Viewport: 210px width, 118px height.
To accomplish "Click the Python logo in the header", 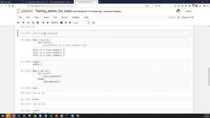I will point(178,11).
